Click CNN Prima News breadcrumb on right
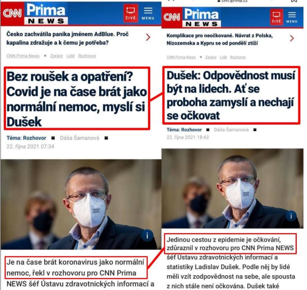Image resolution: width=307 pixels, height=290 pixels. [181, 57]
